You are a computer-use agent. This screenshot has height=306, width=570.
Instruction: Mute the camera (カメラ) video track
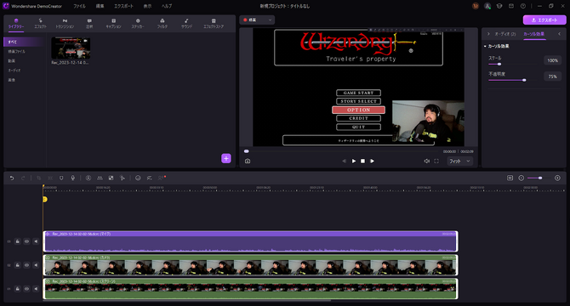(x=36, y=265)
